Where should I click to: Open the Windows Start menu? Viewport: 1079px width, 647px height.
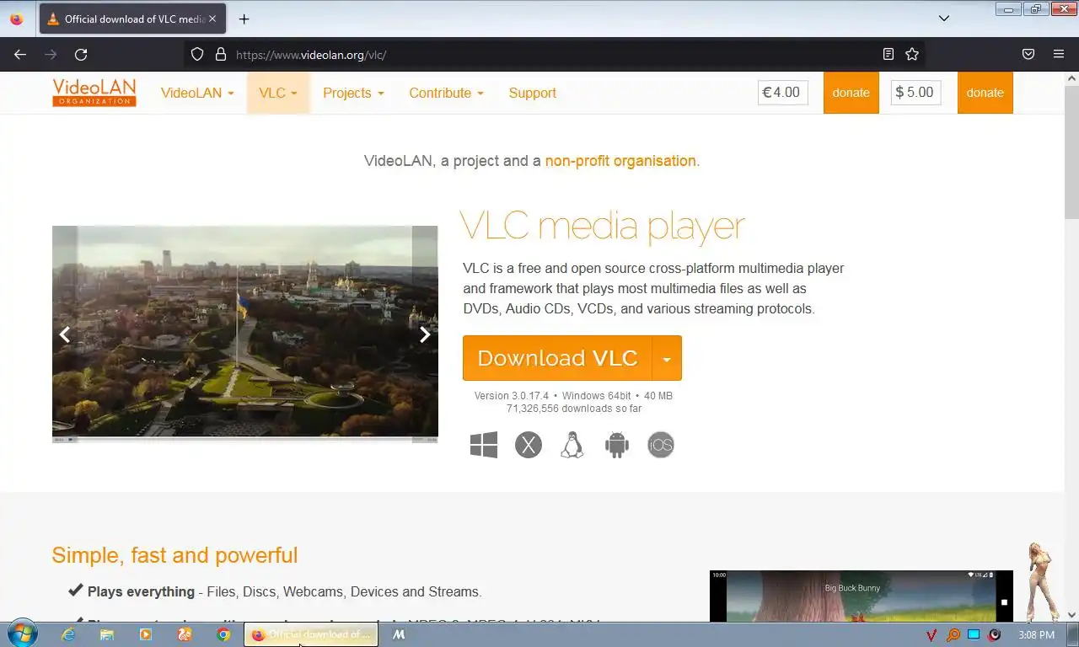click(x=21, y=634)
